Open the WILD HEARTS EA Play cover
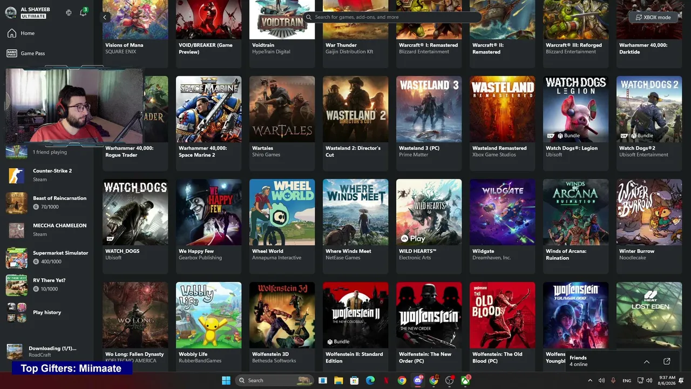 [429, 212]
